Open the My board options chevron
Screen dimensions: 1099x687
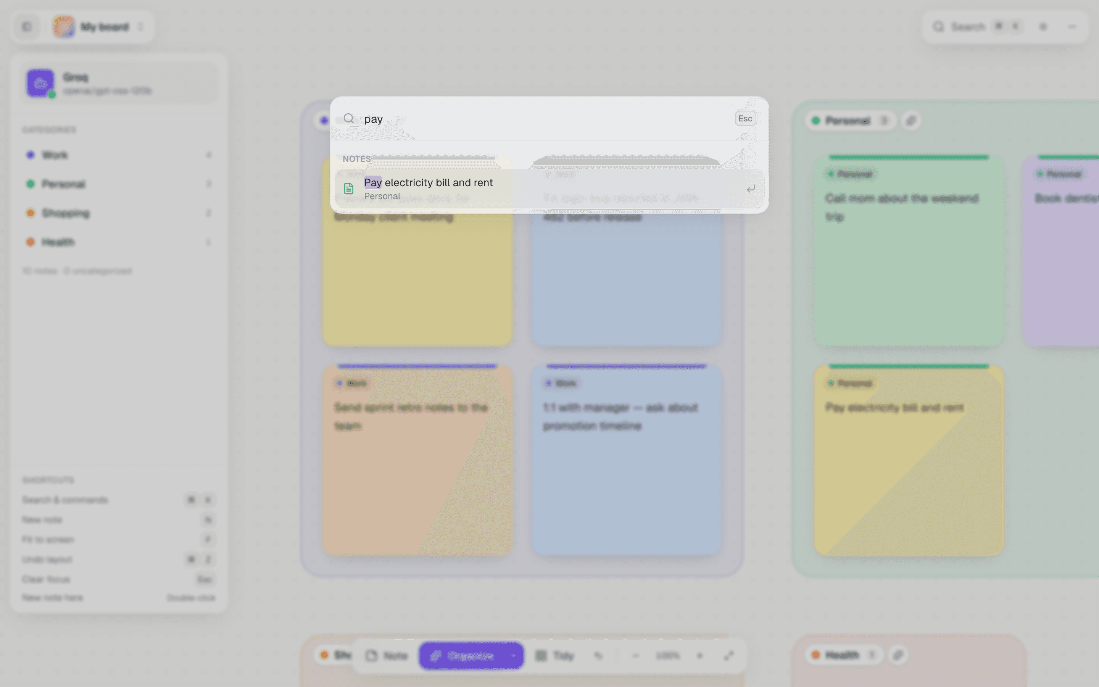pos(140,27)
